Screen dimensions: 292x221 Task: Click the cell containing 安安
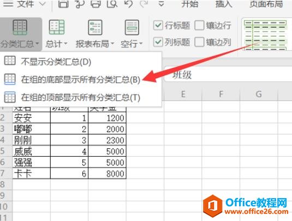(32, 117)
